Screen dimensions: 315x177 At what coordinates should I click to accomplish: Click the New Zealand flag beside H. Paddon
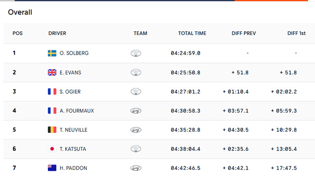point(52,168)
